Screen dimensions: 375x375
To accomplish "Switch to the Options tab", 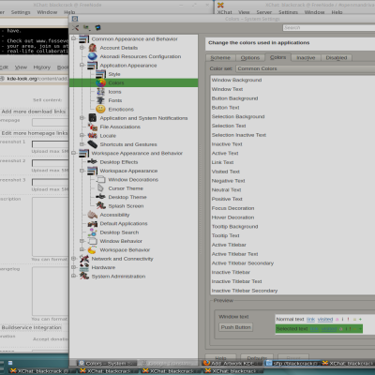I will pos(250,58).
